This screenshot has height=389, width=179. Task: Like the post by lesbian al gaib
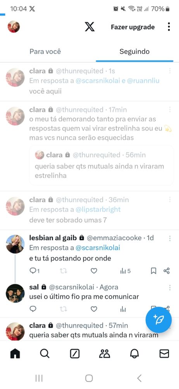[x=94, y=271]
